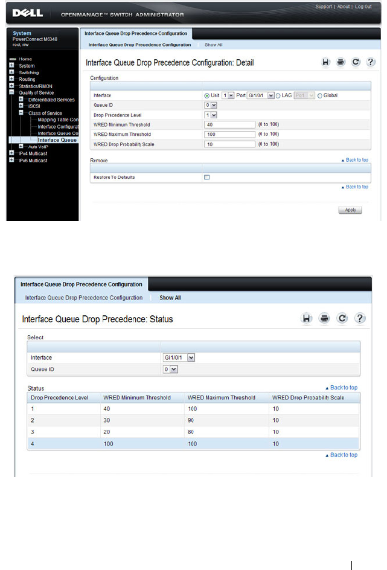Click Print icon in Status page header
The height and width of the screenshot is (570, 387).
click(x=324, y=318)
